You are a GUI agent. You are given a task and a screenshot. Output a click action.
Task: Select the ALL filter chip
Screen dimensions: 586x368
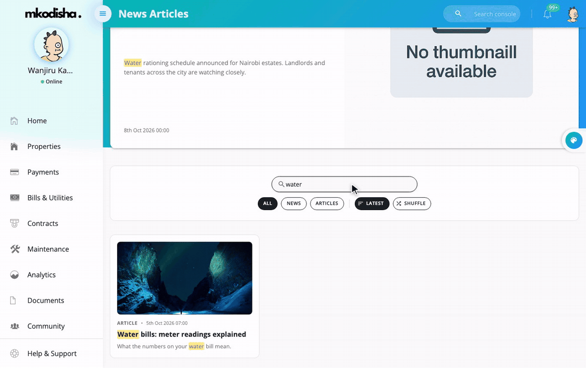pyautogui.click(x=267, y=203)
